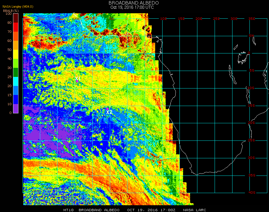Viewport: 269px width, 212px height.
Task: Click the '25W' longitude label
Action: 41,19
